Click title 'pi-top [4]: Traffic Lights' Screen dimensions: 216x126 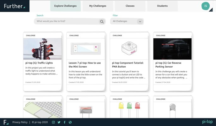point(39,63)
